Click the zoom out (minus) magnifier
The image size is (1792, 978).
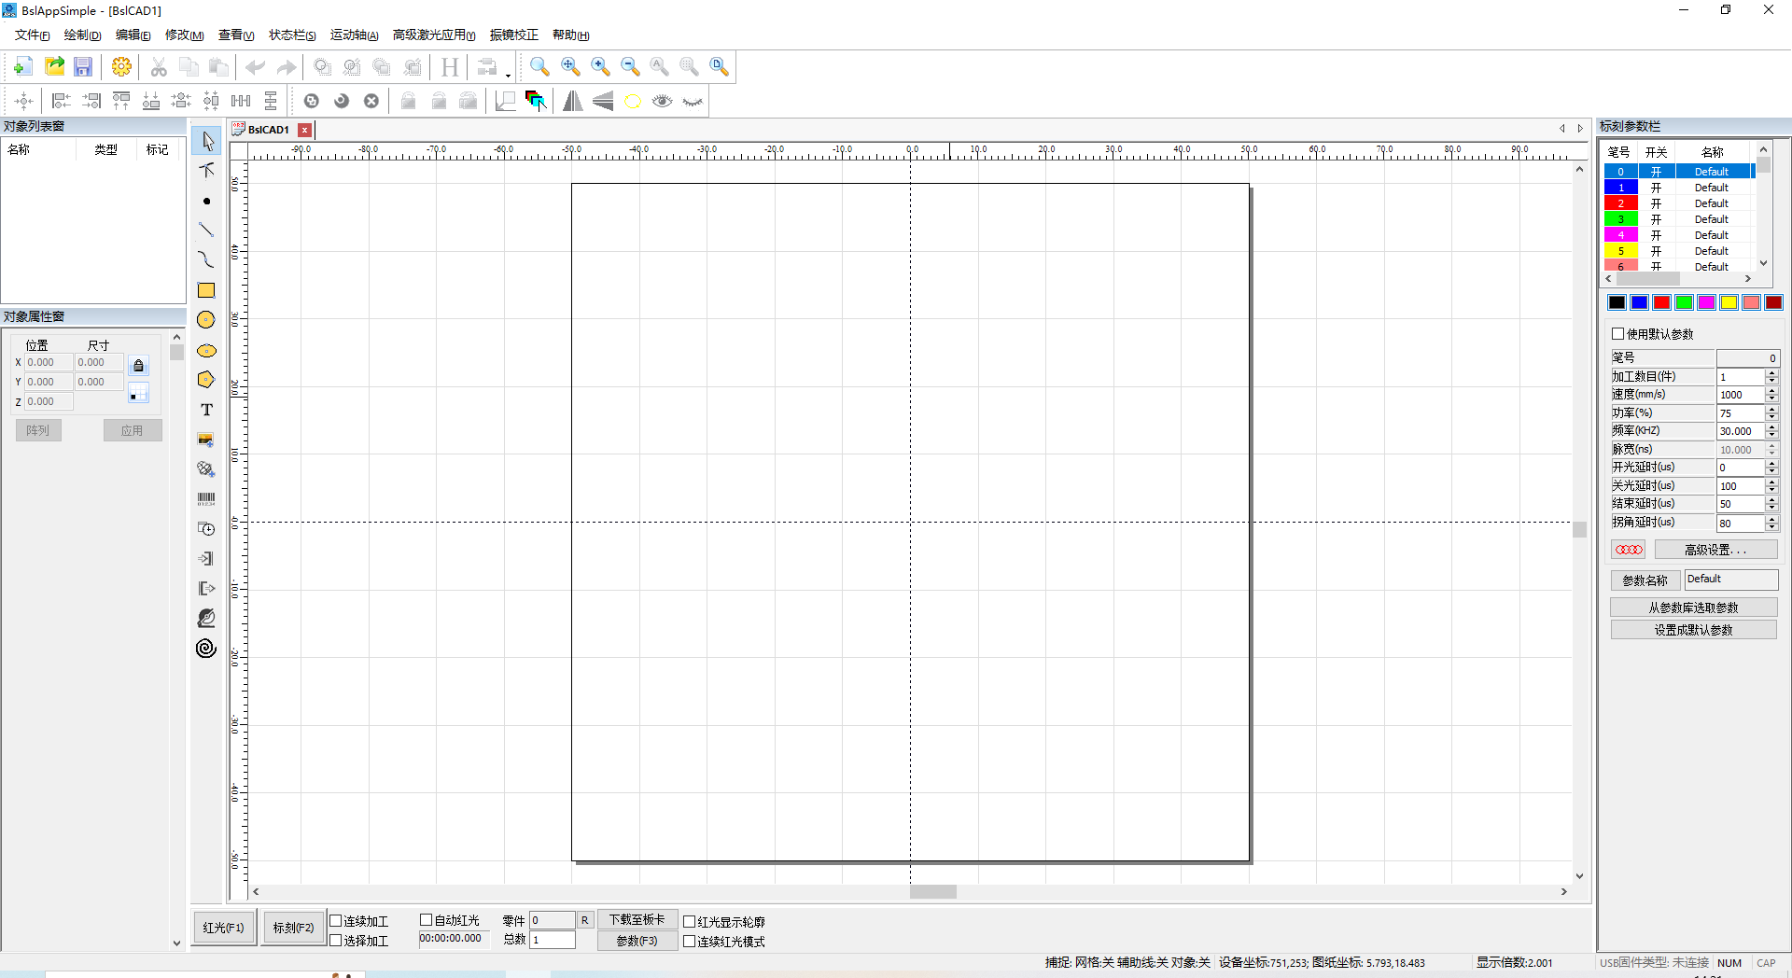click(x=630, y=66)
